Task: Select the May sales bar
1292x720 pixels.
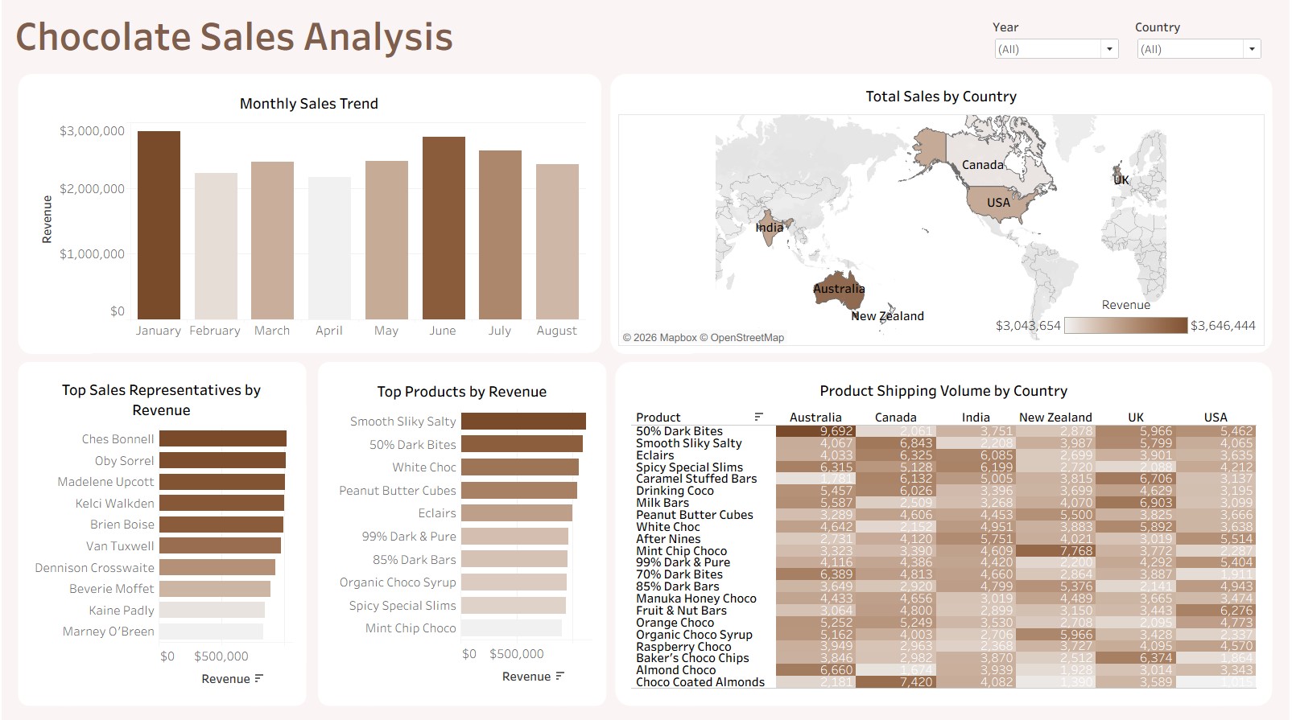Action: 386,240
